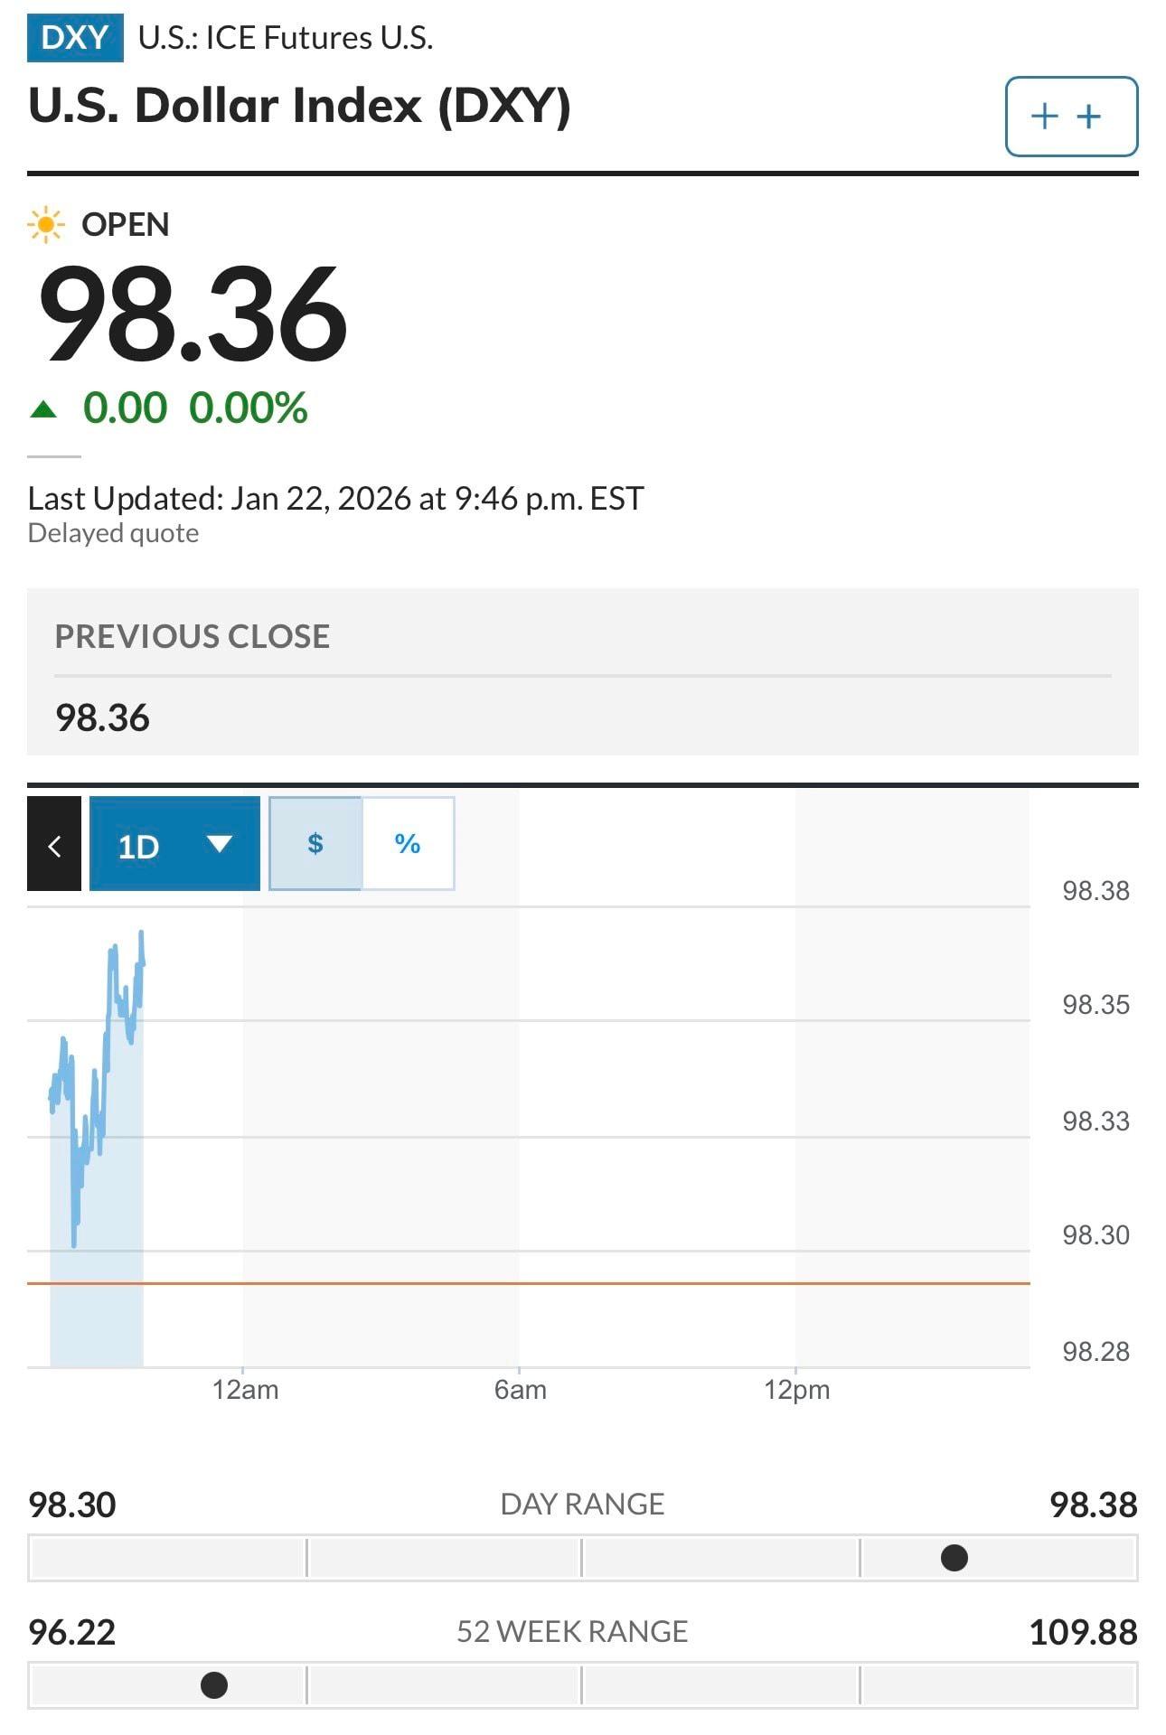
Task: Click the 52 week range position dot
Action: [214, 1685]
